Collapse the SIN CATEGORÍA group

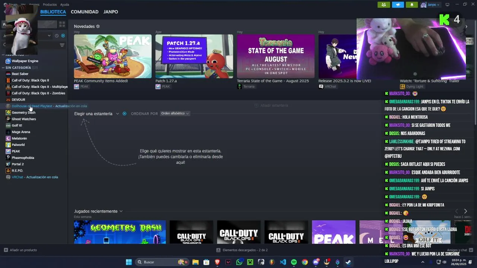pyautogui.click(x=3, y=68)
